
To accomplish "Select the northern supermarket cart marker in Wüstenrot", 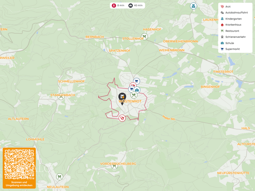I will tap(136, 81).
